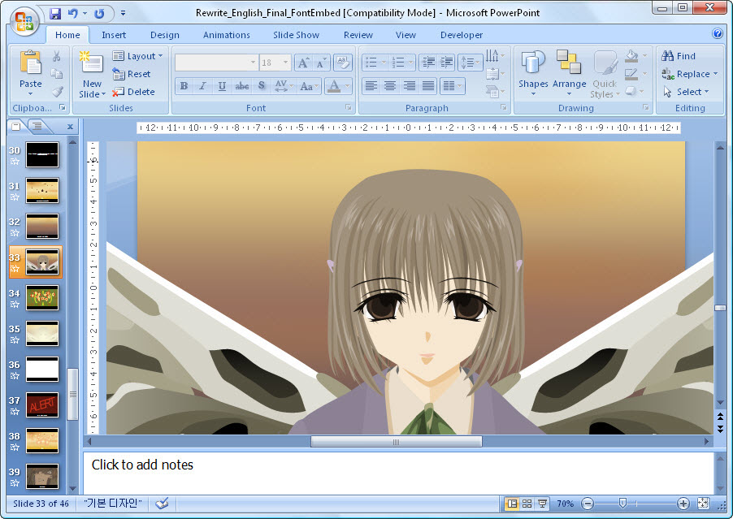Convert to SmartArt graphic

coord(495,91)
